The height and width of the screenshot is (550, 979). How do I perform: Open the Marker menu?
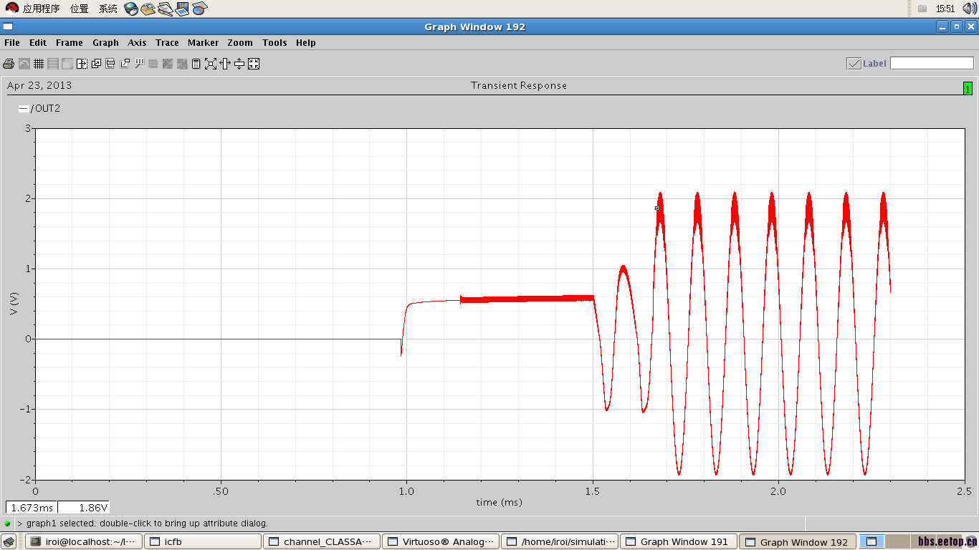(204, 43)
